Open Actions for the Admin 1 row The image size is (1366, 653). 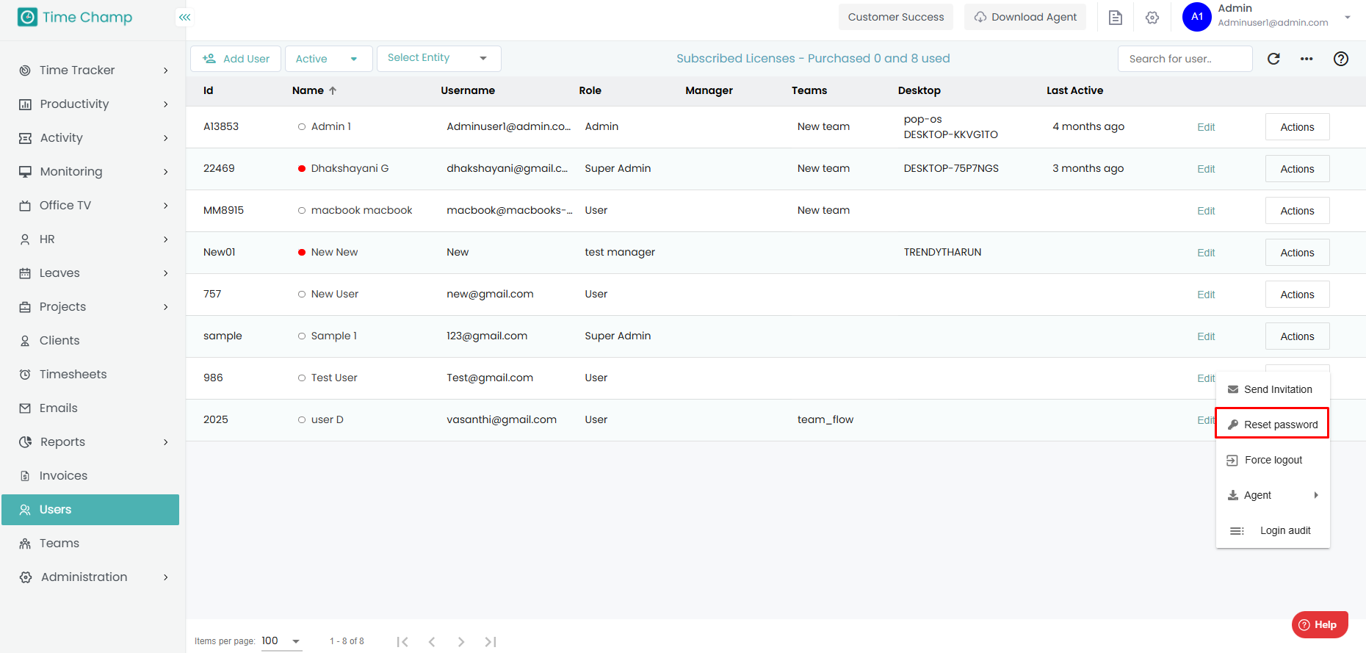point(1297,127)
